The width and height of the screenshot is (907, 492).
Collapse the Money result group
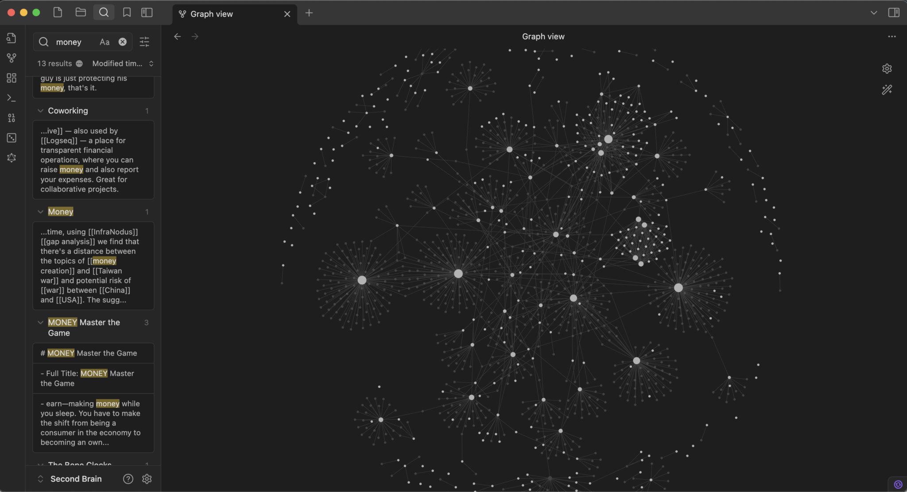[40, 212]
